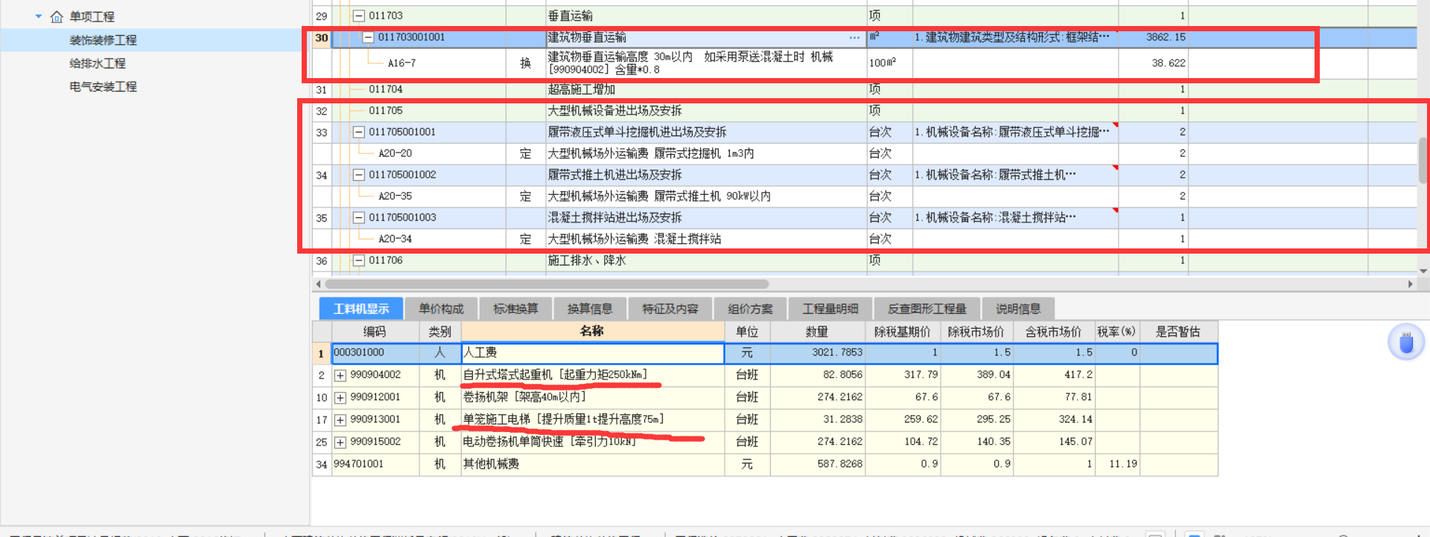This screenshot has height=537, width=1430.
Task: Select the A20-20 quota code cell
Action: point(395,153)
